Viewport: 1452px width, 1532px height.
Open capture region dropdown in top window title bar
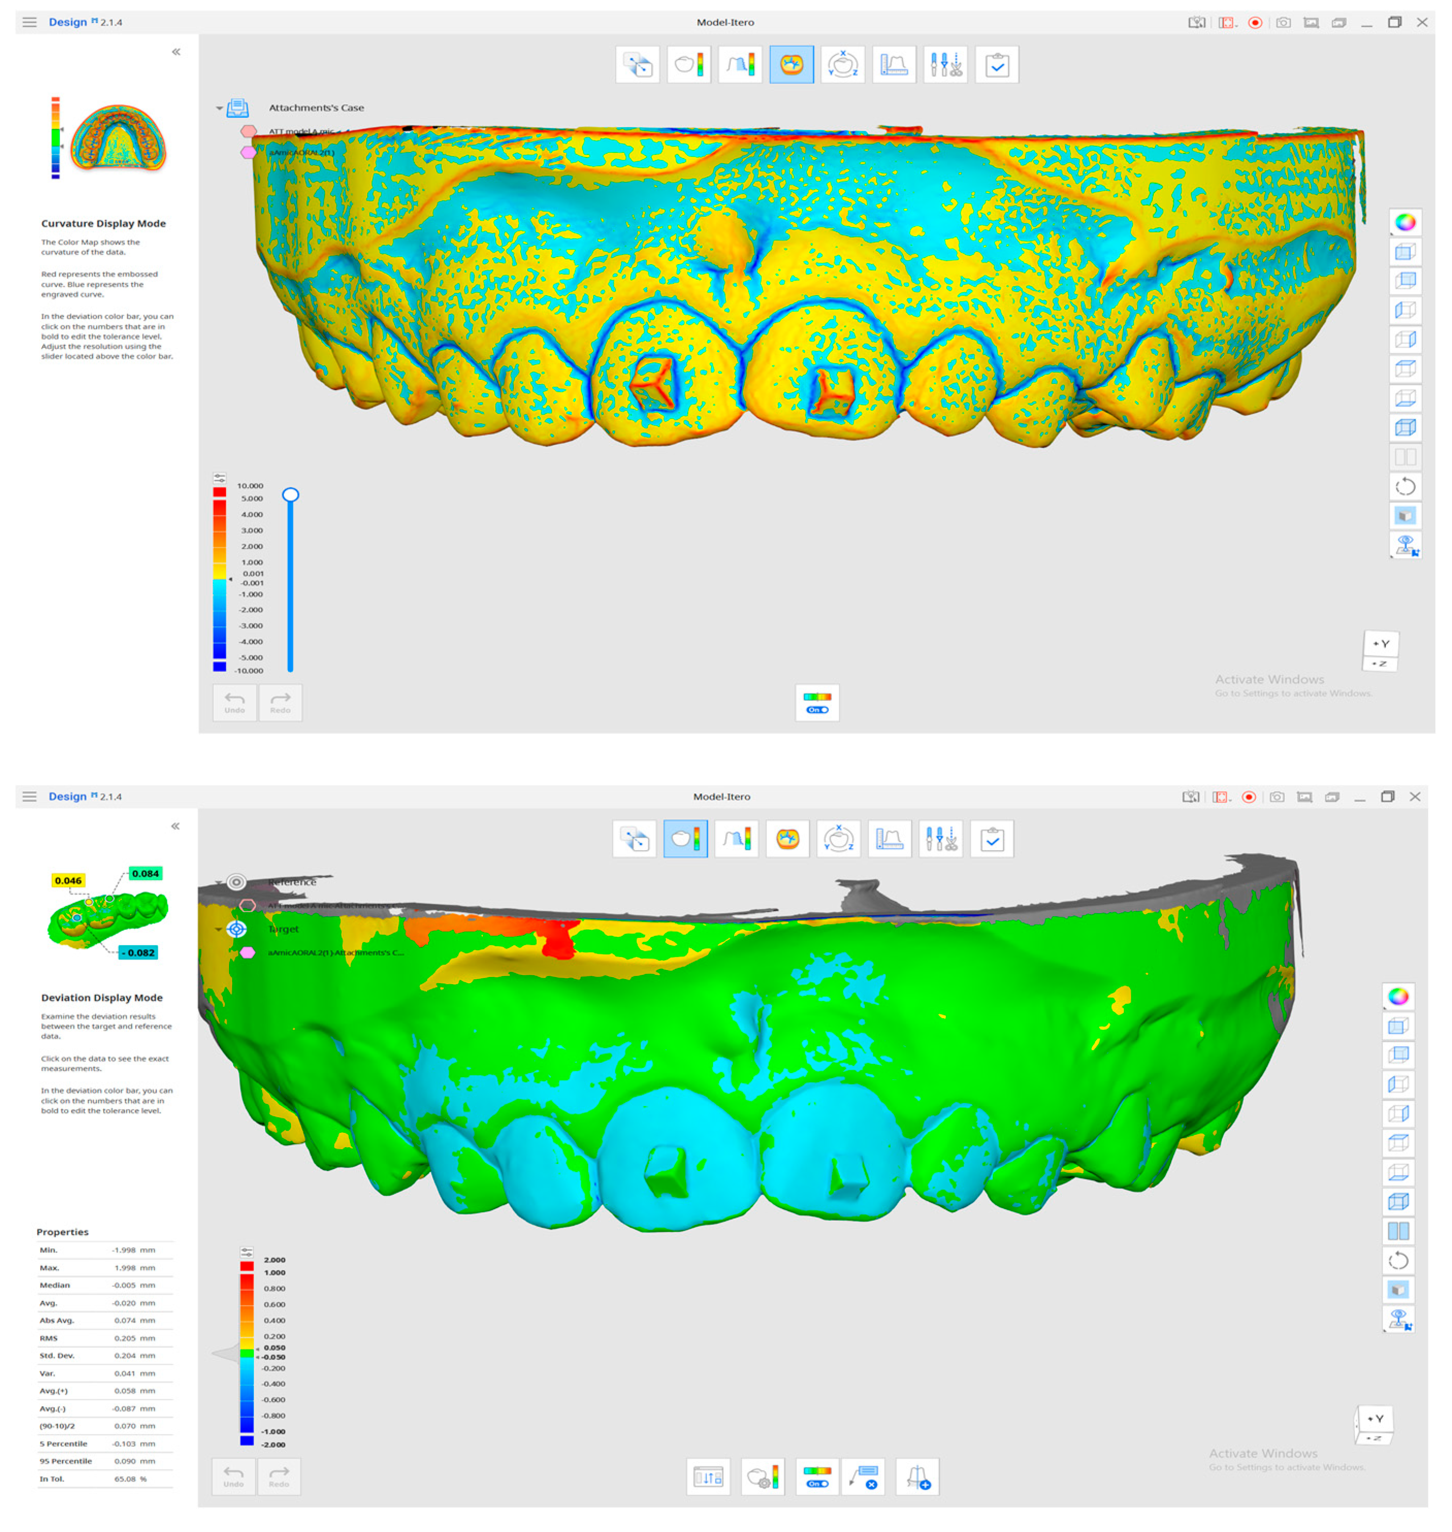point(1228,23)
